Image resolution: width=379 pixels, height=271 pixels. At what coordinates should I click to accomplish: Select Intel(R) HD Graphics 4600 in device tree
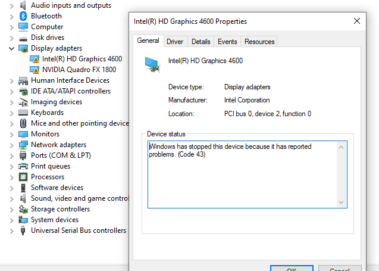pos(82,59)
